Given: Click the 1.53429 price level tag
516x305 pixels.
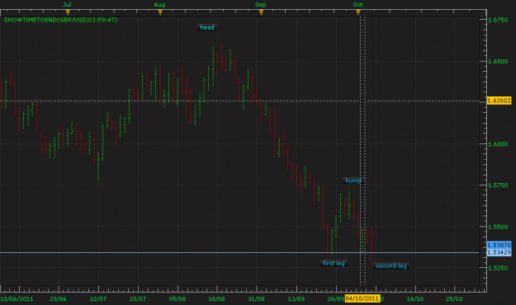Looking at the screenshot, I should coord(499,252).
